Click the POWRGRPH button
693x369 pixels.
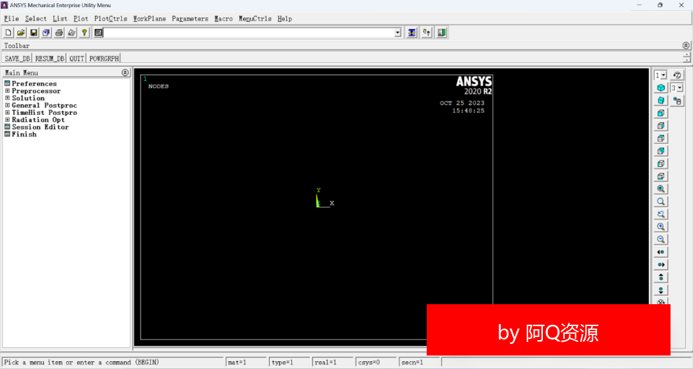pos(104,58)
